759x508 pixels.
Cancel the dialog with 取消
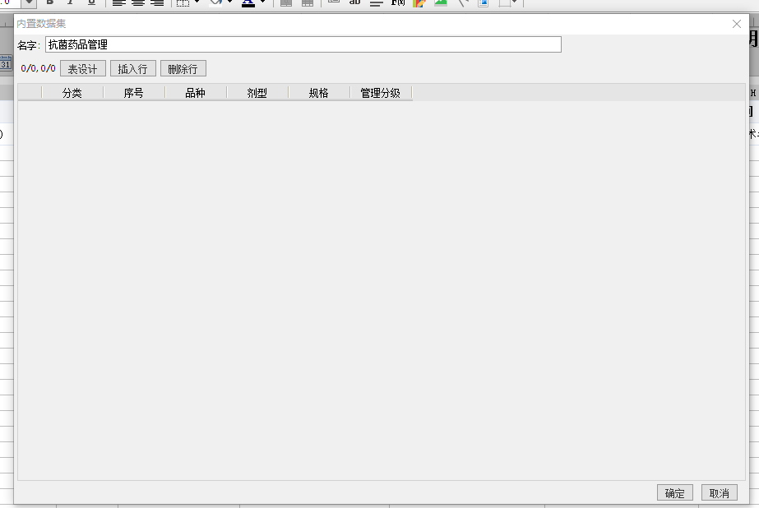[720, 493]
